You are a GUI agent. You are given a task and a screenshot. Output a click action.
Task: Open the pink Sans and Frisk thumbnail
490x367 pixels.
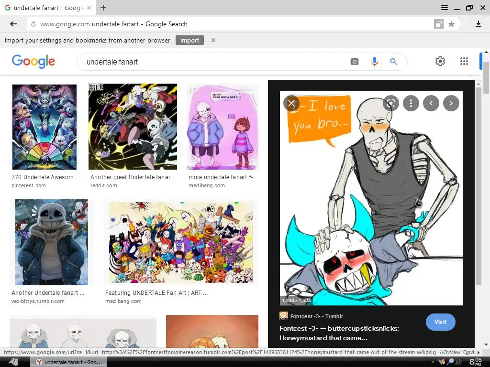(x=223, y=127)
